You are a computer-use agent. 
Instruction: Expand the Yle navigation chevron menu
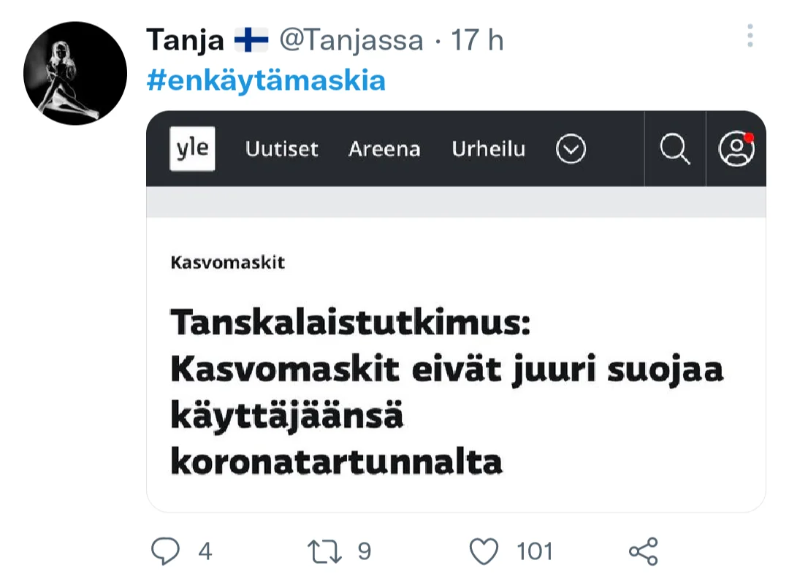pyautogui.click(x=571, y=150)
